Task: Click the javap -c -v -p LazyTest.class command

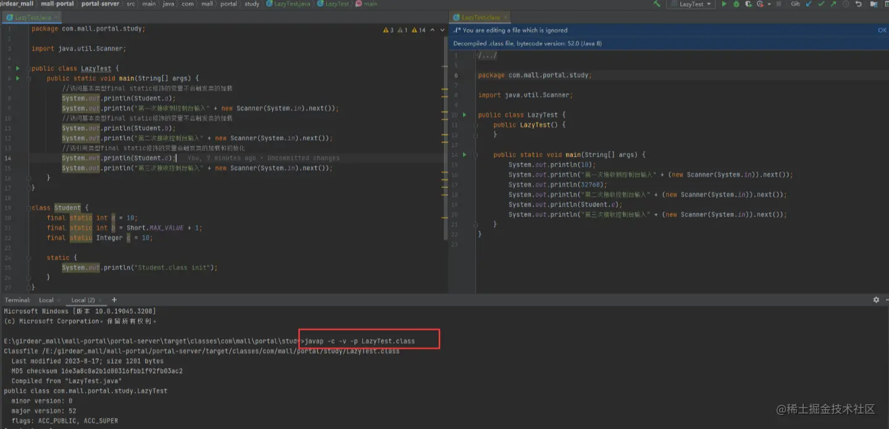Action: (360, 341)
